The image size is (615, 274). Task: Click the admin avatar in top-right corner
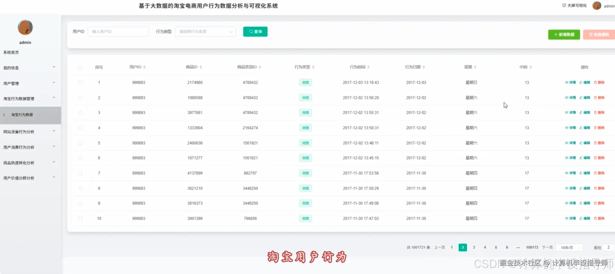(x=597, y=5)
